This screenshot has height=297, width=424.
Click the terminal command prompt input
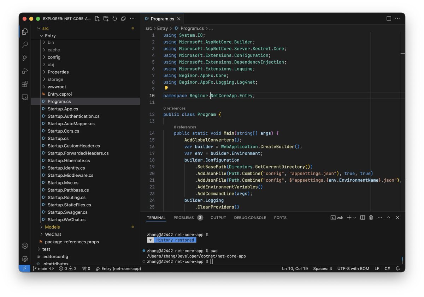(212, 261)
